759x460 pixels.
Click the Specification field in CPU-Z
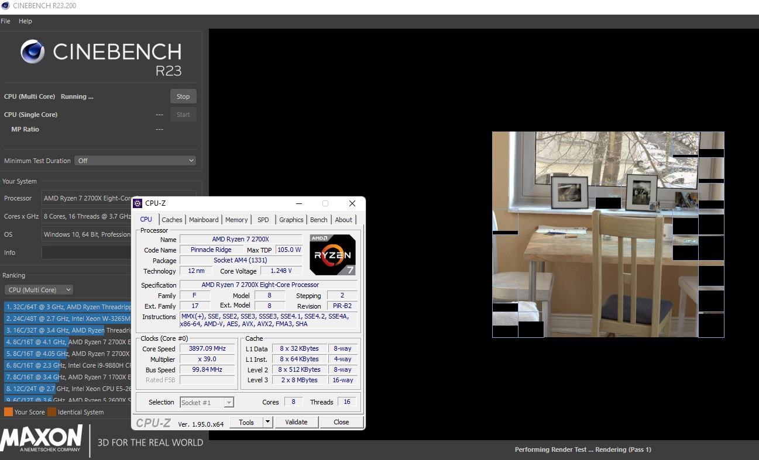(x=269, y=285)
